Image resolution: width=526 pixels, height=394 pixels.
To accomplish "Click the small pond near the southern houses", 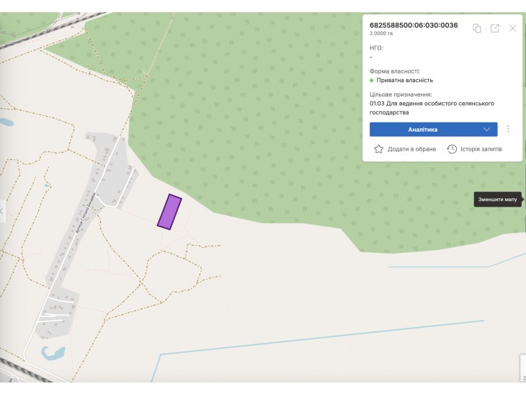I will pyautogui.click(x=53, y=353).
